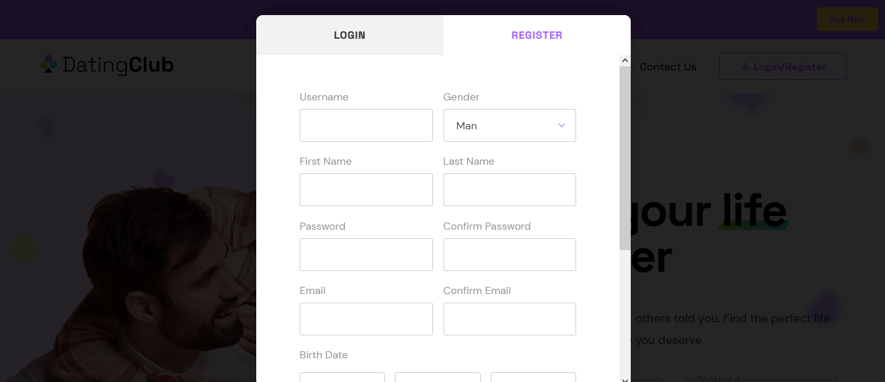
Task: Click the Login/Register button
Action: pos(783,67)
